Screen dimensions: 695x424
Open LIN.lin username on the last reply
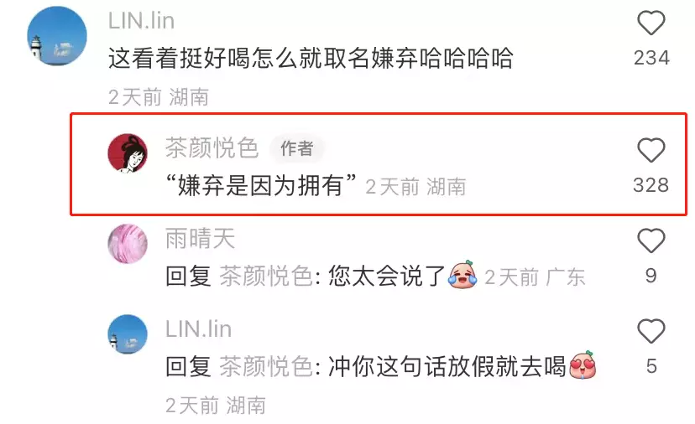(199, 329)
